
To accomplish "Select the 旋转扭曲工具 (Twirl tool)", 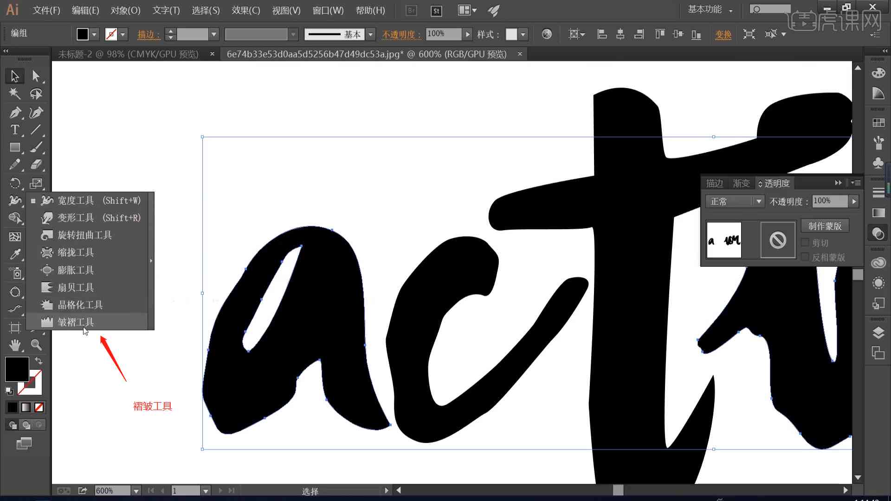I will click(84, 235).
